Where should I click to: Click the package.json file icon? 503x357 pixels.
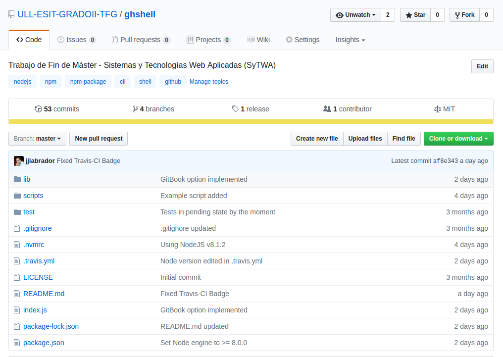point(17,343)
